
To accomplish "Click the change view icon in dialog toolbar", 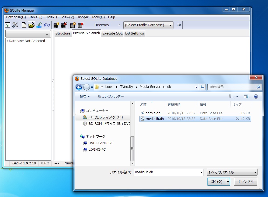I will pyautogui.click(x=231, y=96).
